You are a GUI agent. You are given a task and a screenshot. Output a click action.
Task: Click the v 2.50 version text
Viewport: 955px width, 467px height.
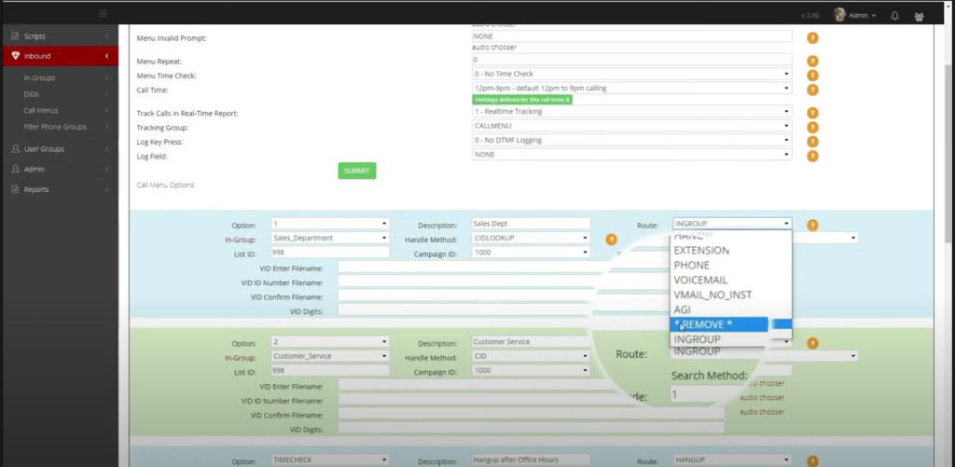(x=810, y=16)
